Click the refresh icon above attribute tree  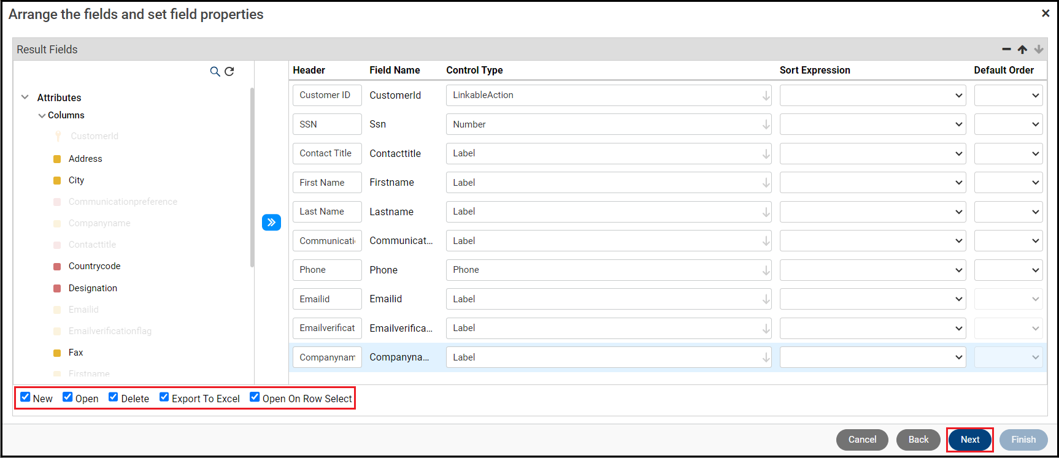point(229,72)
